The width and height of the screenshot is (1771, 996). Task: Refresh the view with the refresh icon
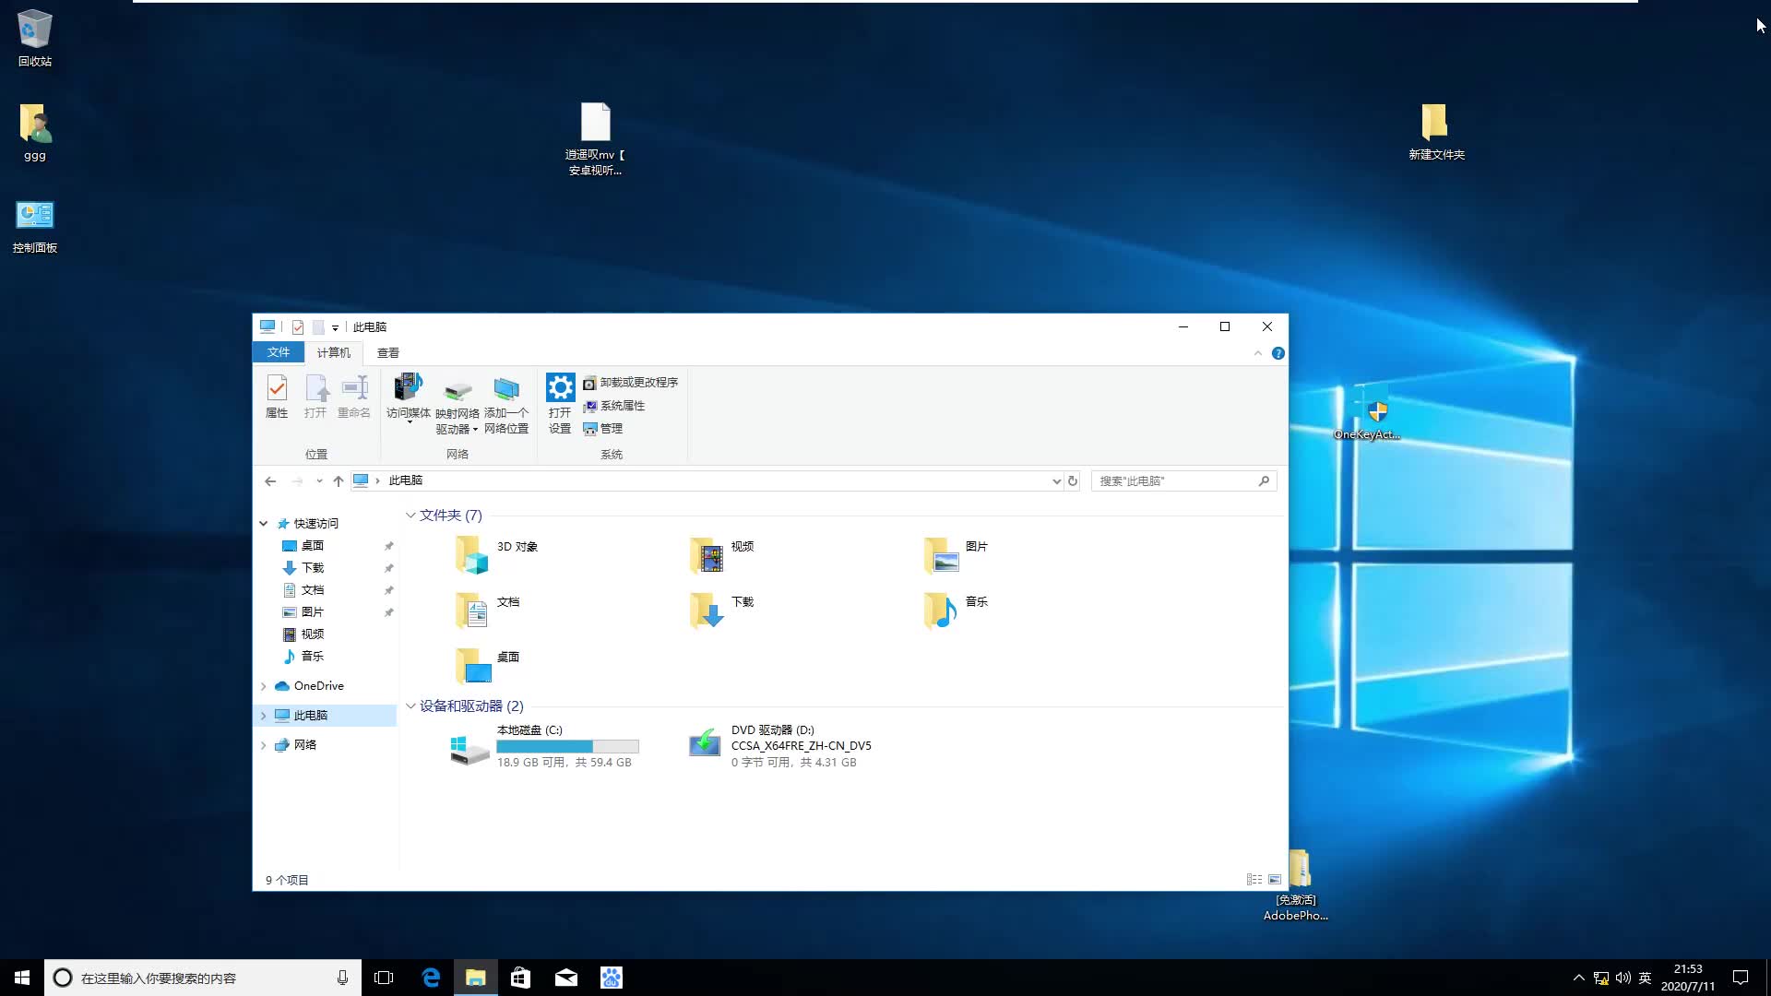(1073, 480)
